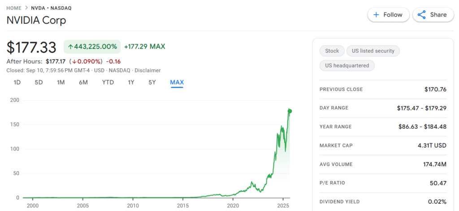Viewport: 459px width, 211px height.
Task: Click the After Hours $177.17 price
Action: pyautogui.click(x=56, y=62)
